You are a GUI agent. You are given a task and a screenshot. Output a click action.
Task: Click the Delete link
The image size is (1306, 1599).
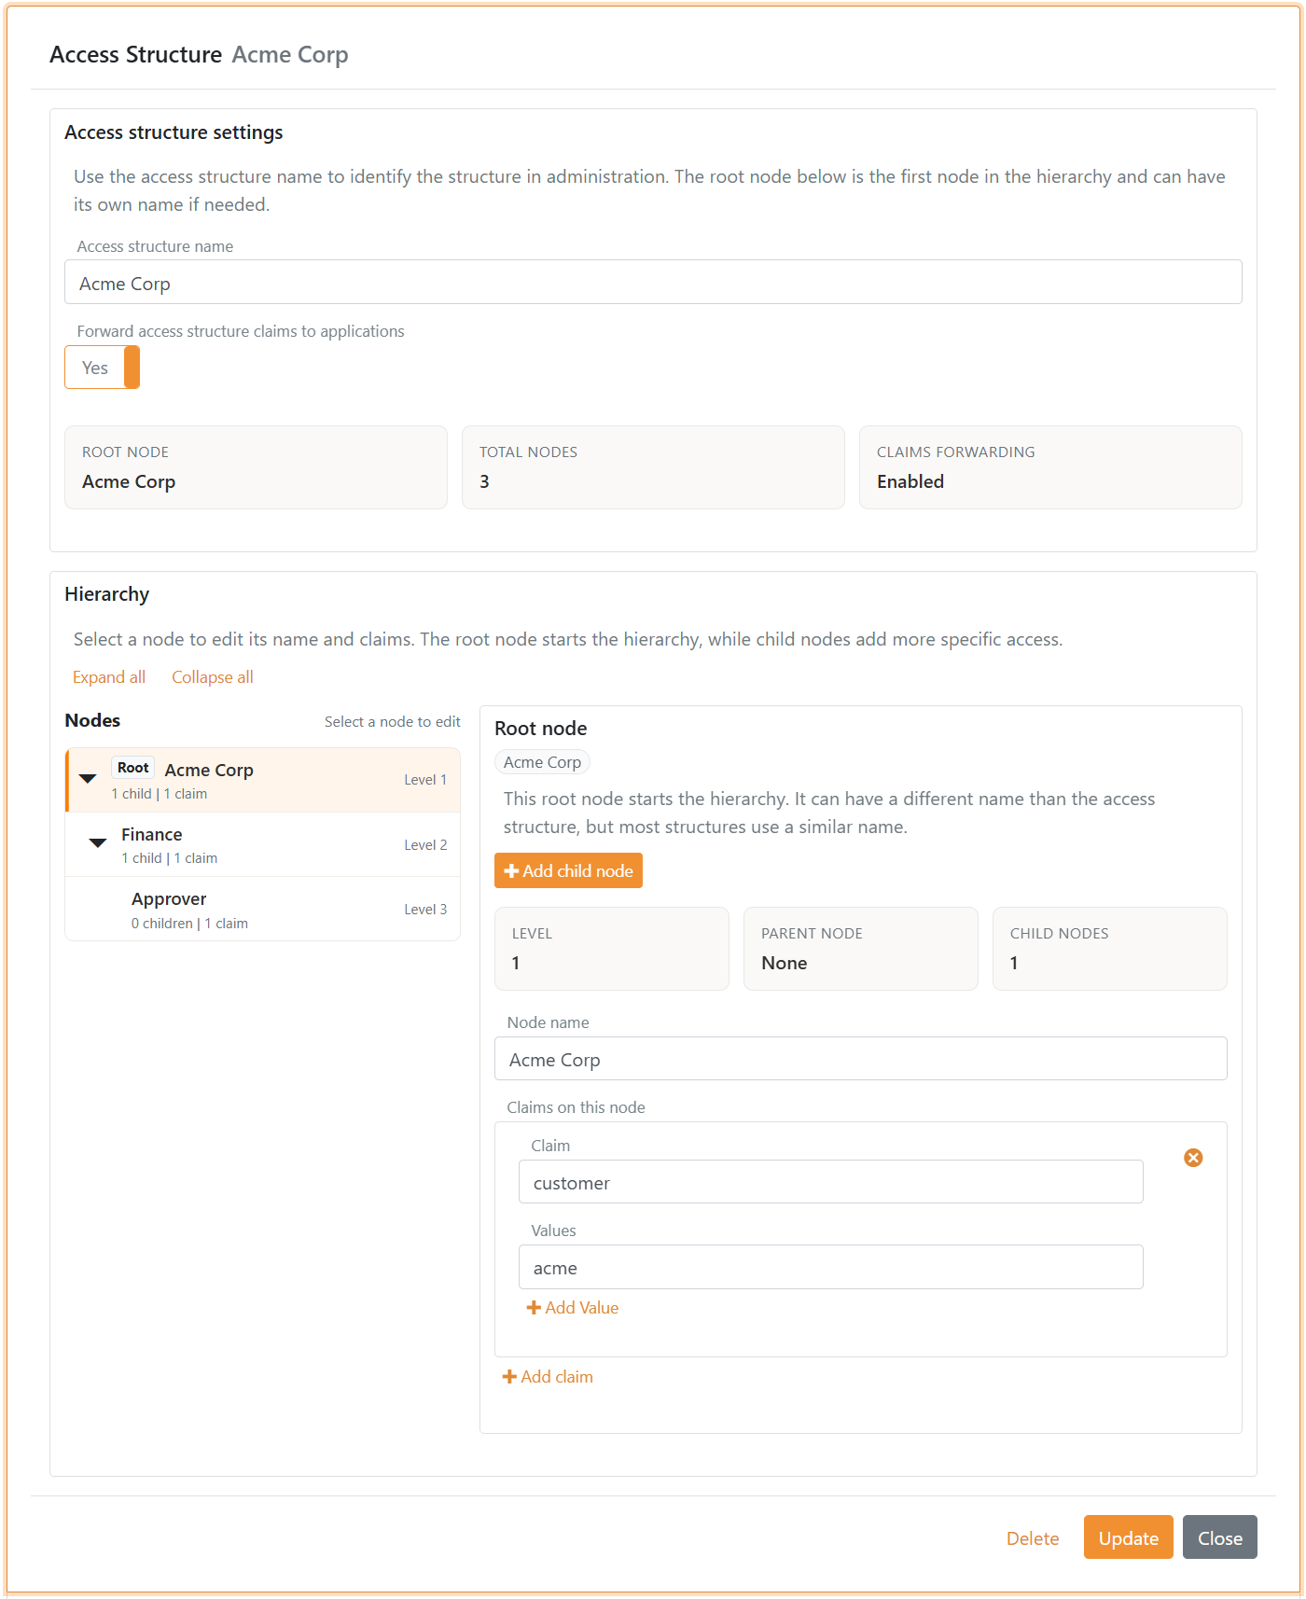[x=1032, y=1538]
